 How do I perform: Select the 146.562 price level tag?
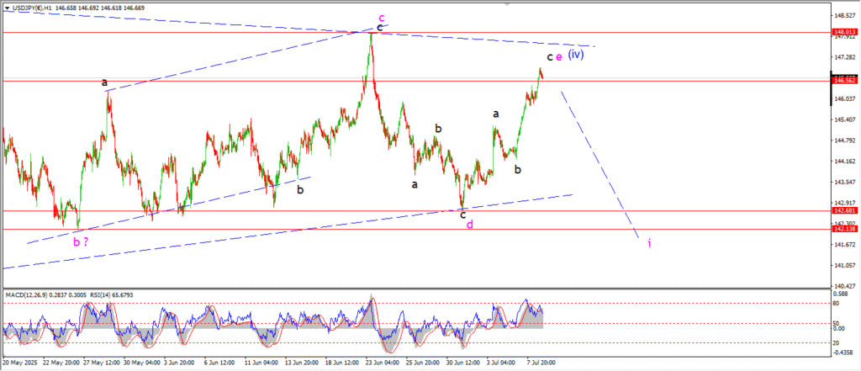click(x=844, y=81)
